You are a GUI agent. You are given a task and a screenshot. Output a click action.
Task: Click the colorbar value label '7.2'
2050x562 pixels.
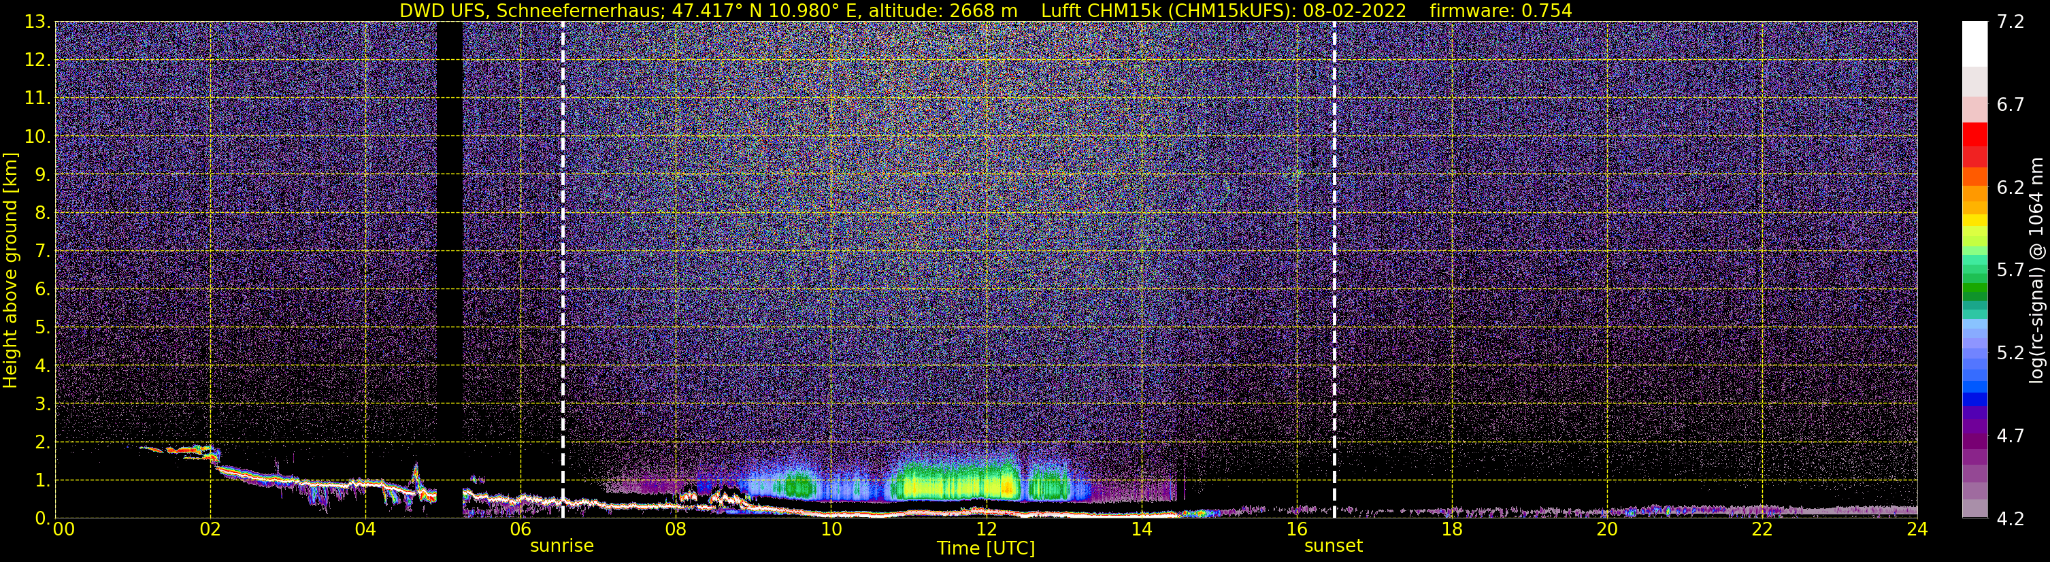2011,22
